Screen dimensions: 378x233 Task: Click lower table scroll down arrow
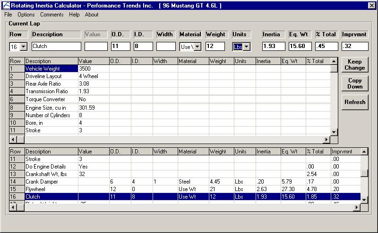click(x=364, y=200)
